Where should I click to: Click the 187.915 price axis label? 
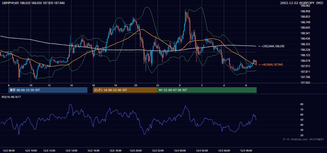(x=306, y=66)
